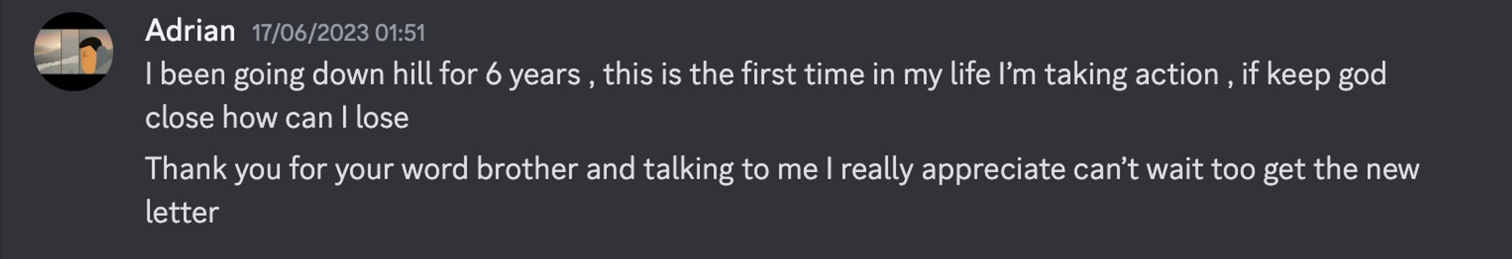Click the phrase 'talking to me'
The image size is (1512, 259).
(731, 170)
